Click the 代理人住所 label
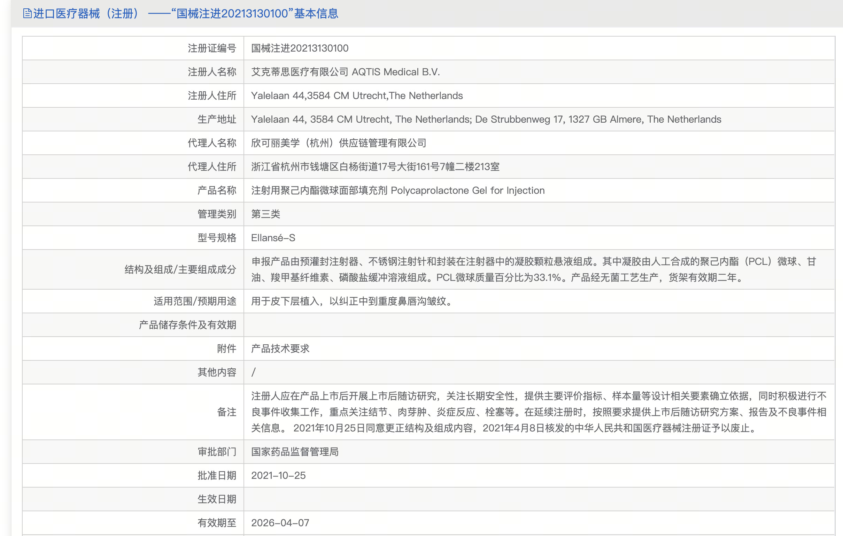The height and width of the screenshot is (536, 843). point(212,167)
